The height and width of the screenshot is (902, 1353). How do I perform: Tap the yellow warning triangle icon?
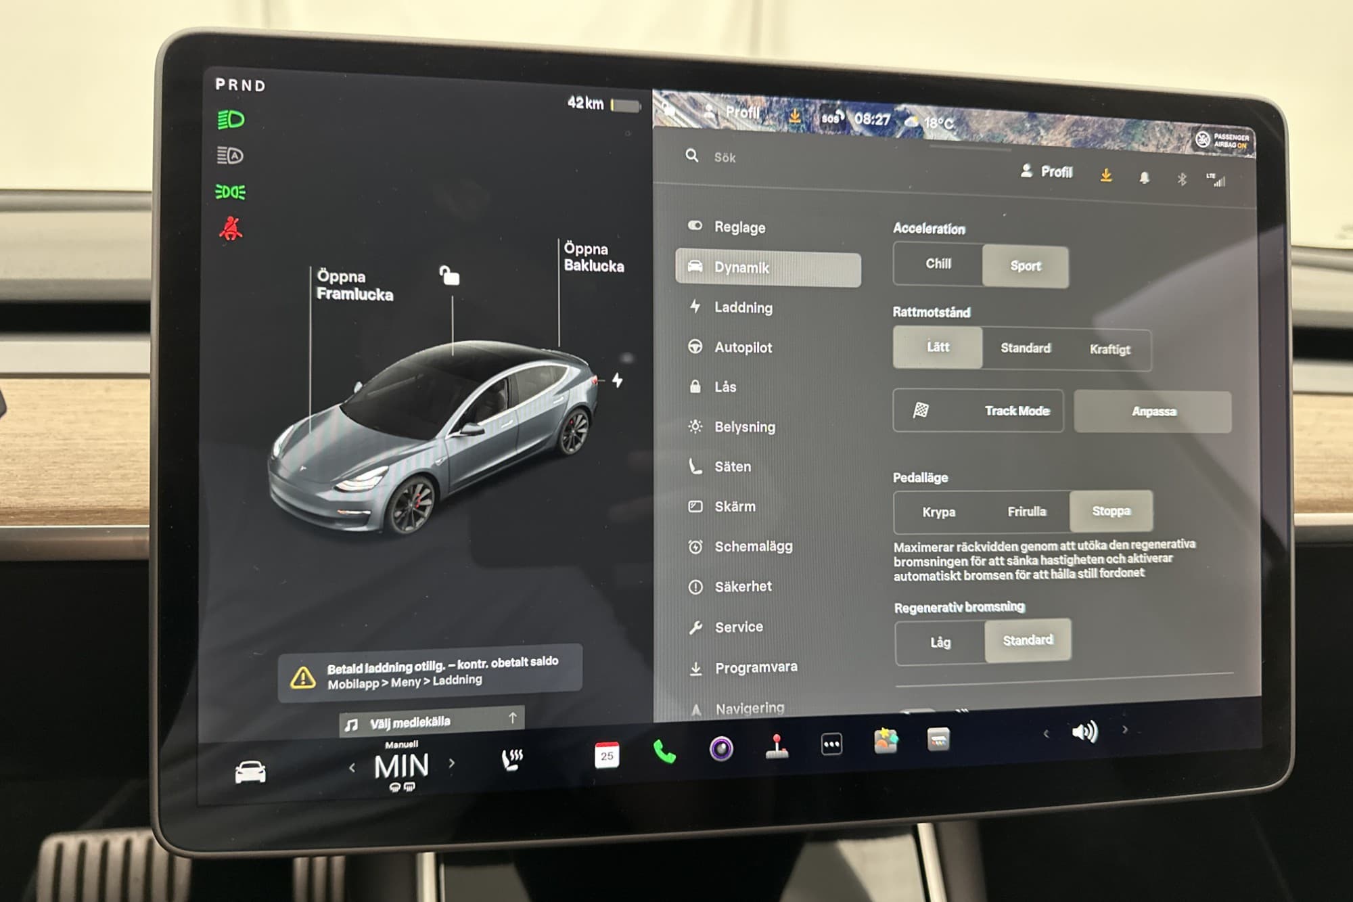coord(302,677)
